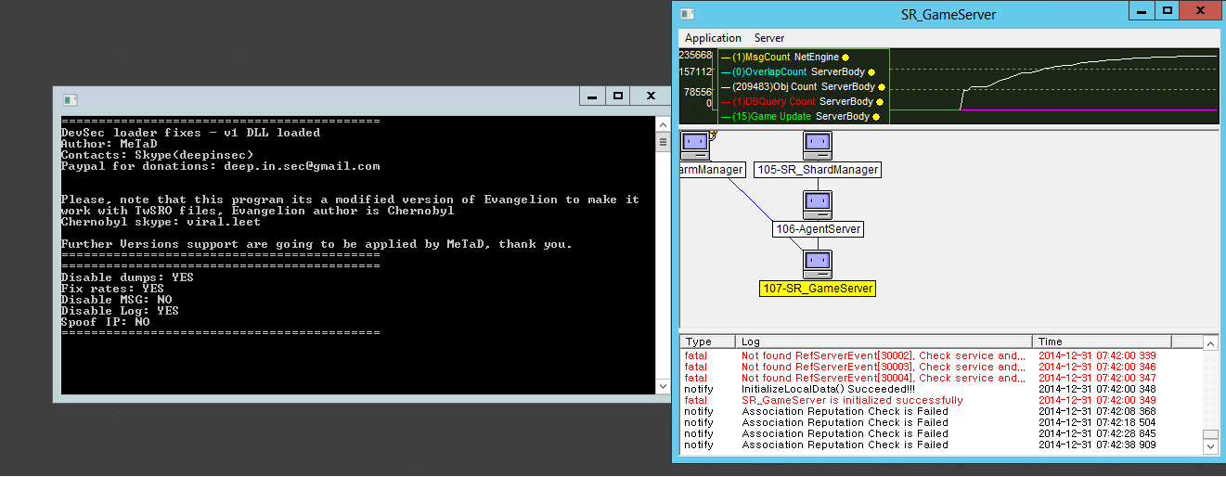This screenshot has width=1226, height=477.
Task: Click the 105-SR_ShardManager node label
Action: (x=817, y=170)
